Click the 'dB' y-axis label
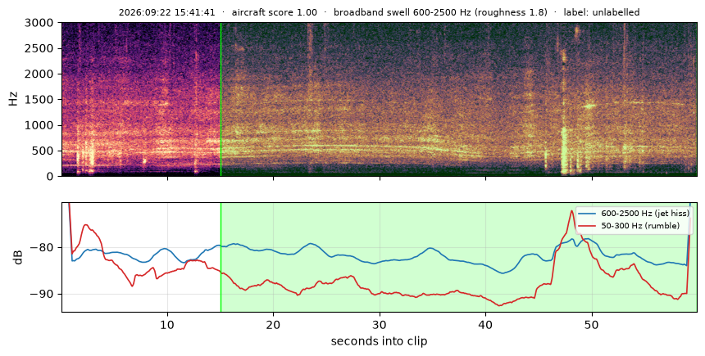The width and height of the screenshot is (705, 356). tap(18, 257)
